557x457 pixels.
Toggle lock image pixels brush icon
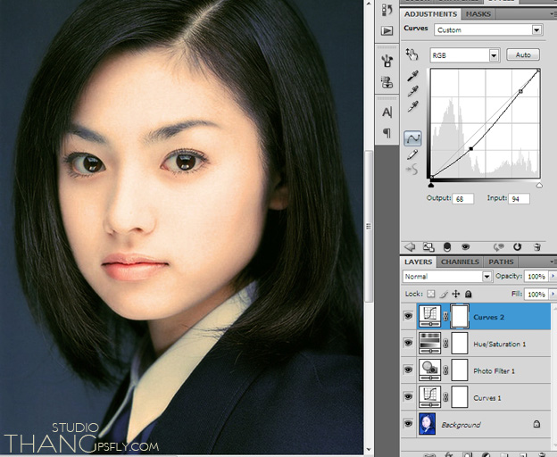click(444, 294)
